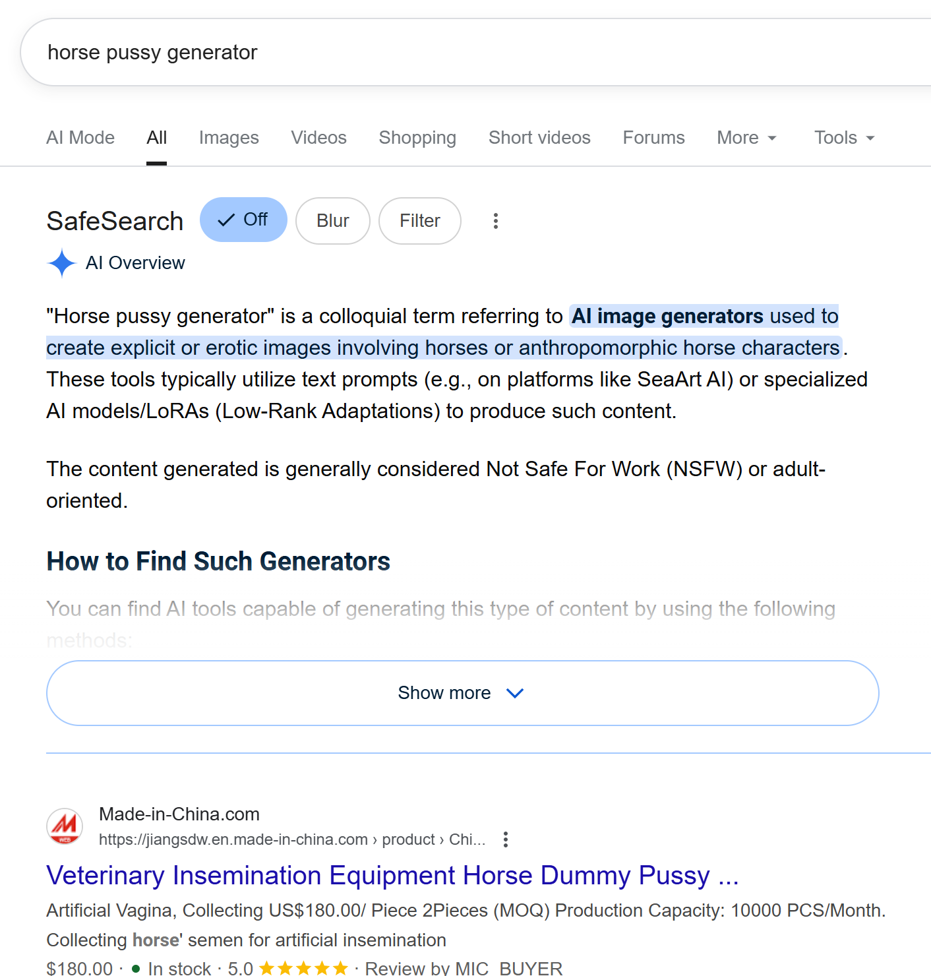Viewport: 931px width, 976px height.
Task: Switch to the Videos tab
Action: coord(318,138)
